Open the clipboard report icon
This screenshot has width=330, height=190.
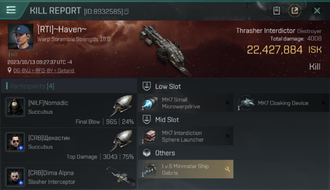[x=276, y=11]
